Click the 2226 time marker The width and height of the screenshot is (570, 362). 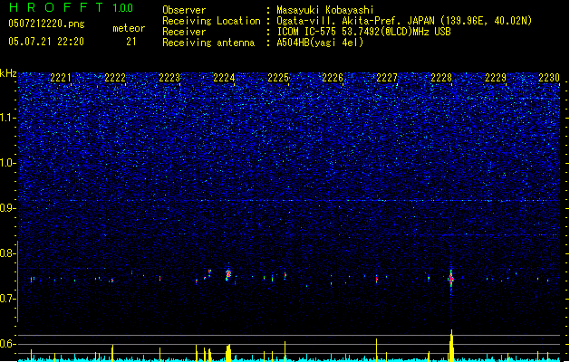coord(333,78)
